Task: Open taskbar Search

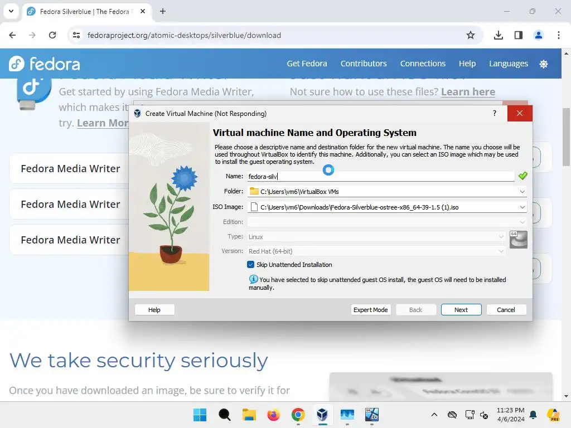Action: [x=224, y=415]
